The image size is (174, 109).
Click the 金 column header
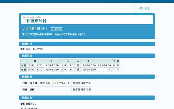[x=89, y=61]
